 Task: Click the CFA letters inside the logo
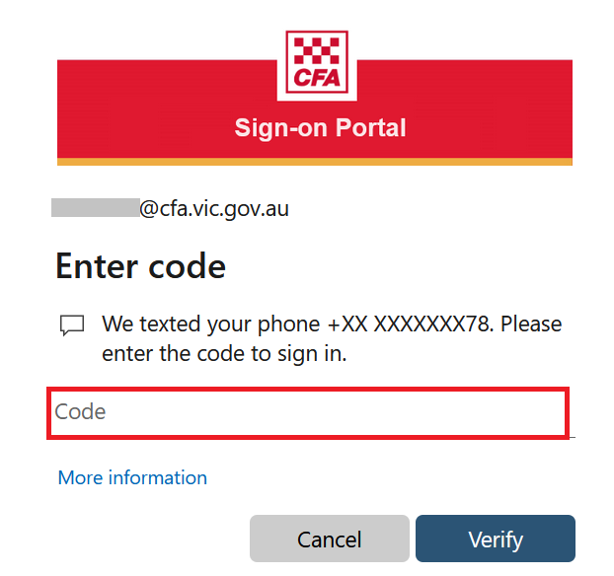pos(317,78)
